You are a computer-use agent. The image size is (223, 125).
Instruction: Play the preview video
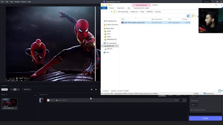96,90
